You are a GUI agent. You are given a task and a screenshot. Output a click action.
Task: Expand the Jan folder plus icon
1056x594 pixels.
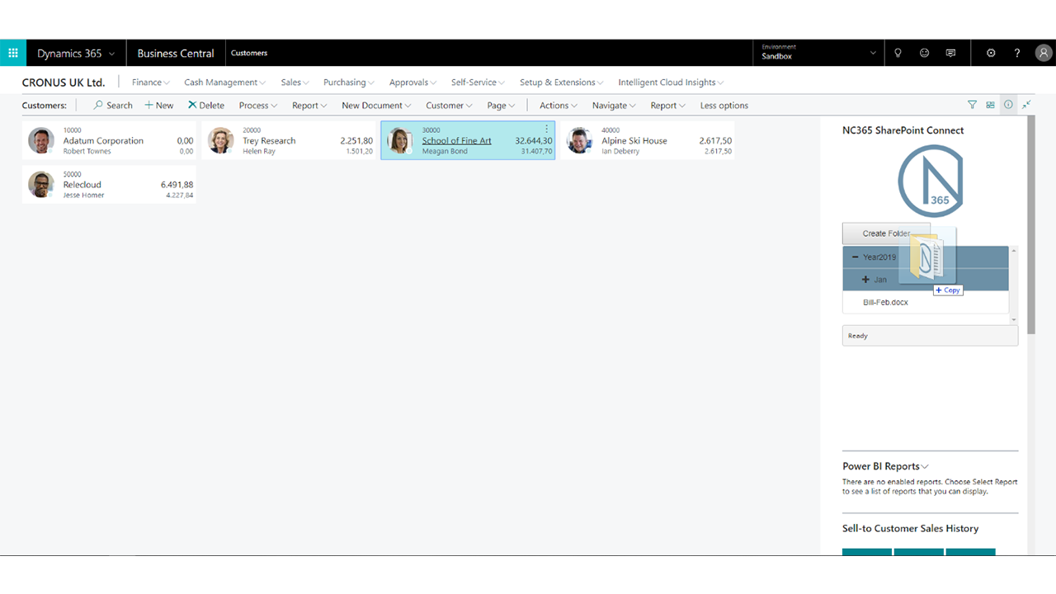point(865,280)
